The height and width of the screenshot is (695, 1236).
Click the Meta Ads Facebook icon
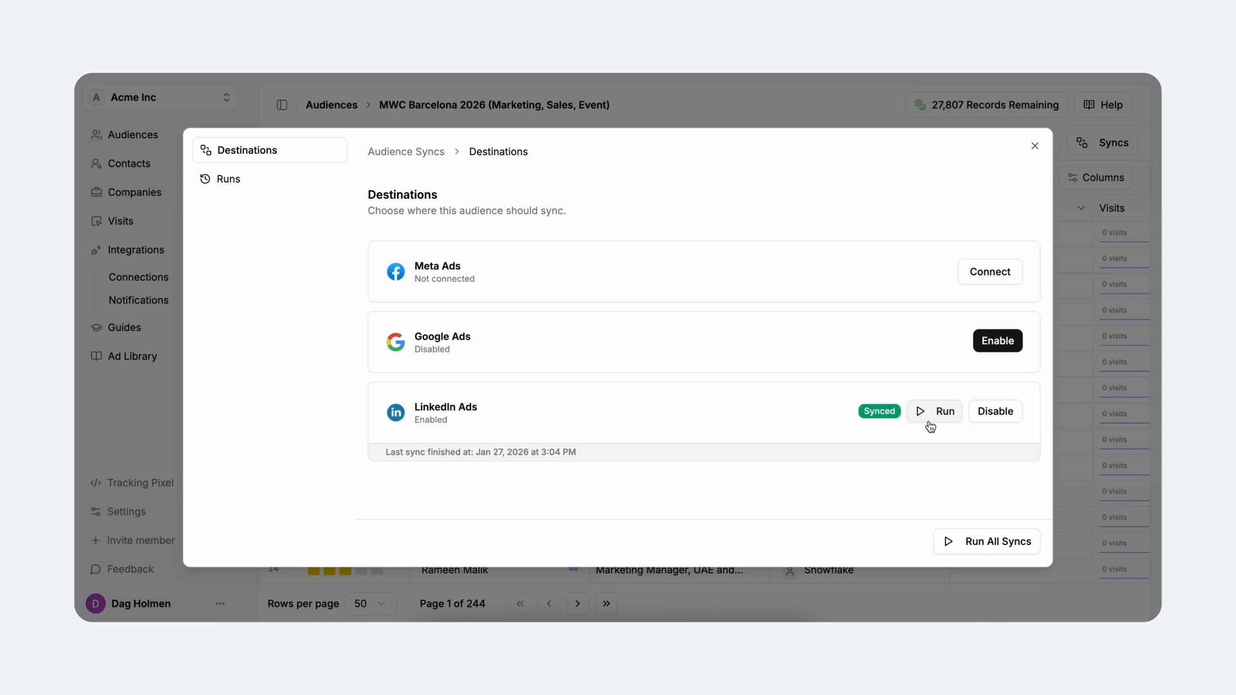(395, 272)
